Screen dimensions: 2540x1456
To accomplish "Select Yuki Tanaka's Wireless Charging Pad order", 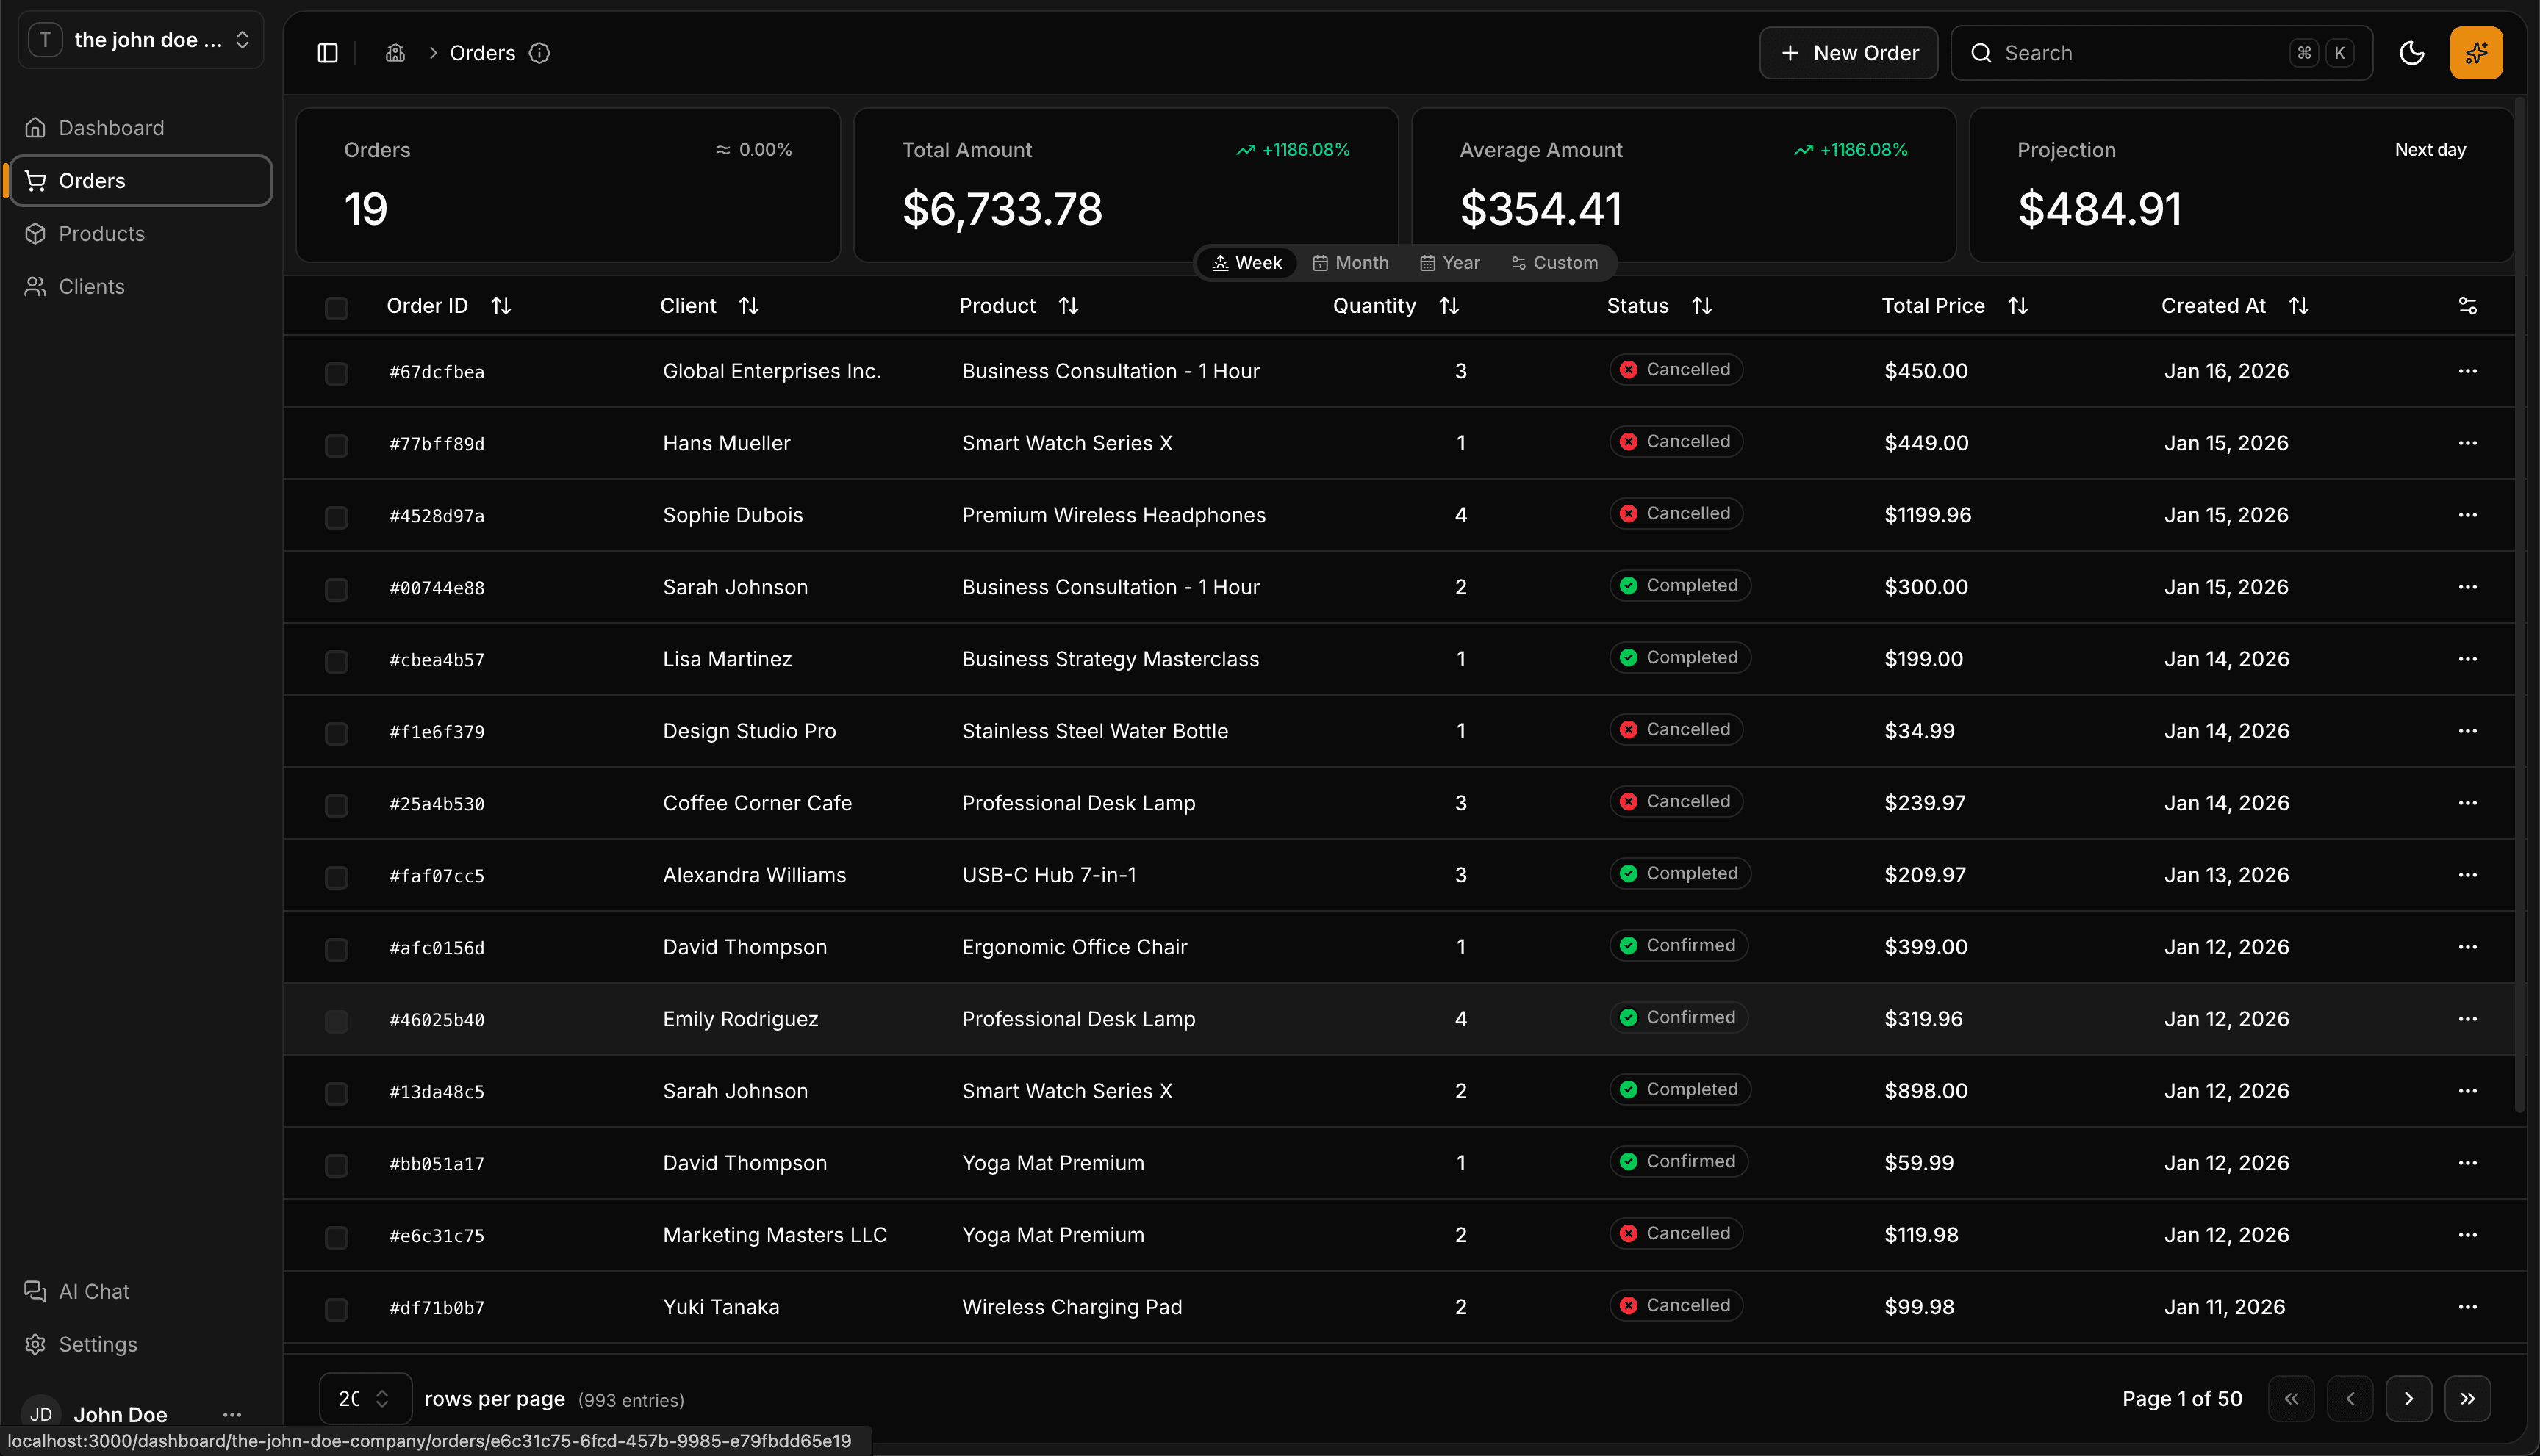I will coord(336,1308).
